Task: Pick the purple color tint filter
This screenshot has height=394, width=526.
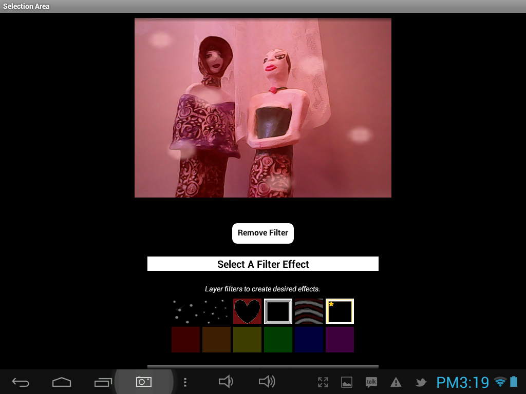Action: [340, 340]
